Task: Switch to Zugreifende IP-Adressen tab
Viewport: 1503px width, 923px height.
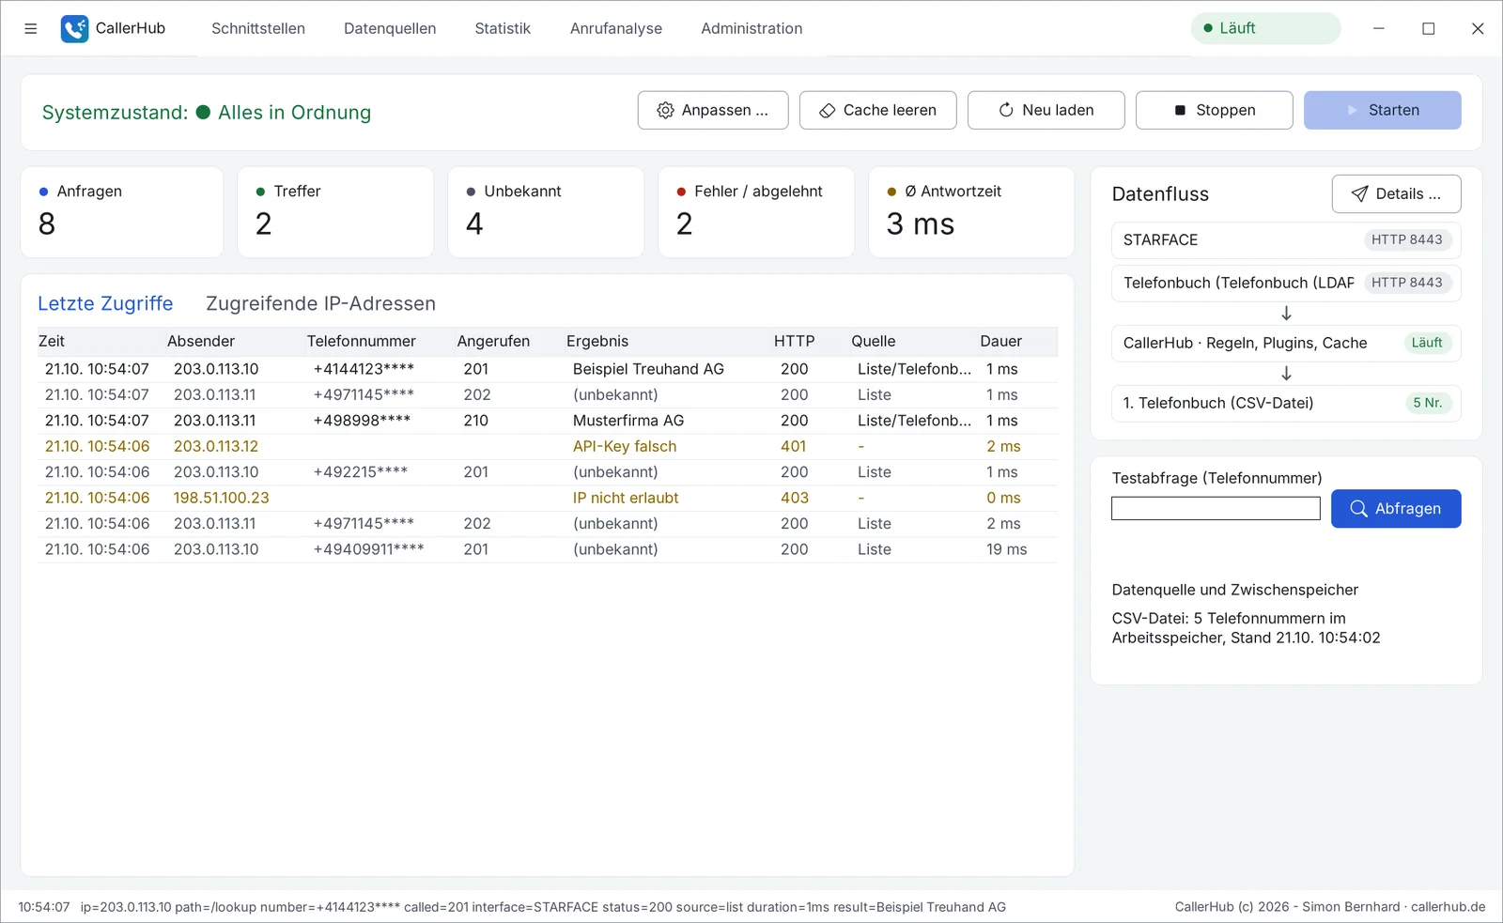Action: point(320,303)
